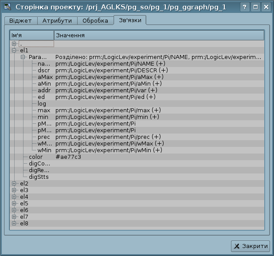Open the Атрибути tab
The height and width of the screenshot is (256, 274).
pyautogui.click(x=57, y=21)
